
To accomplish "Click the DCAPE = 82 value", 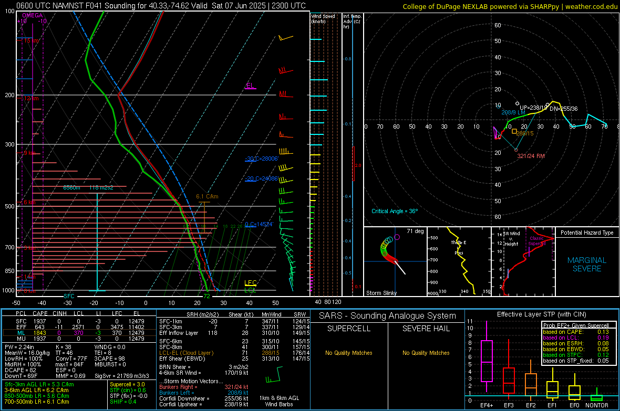I will [x=20, y=370].
